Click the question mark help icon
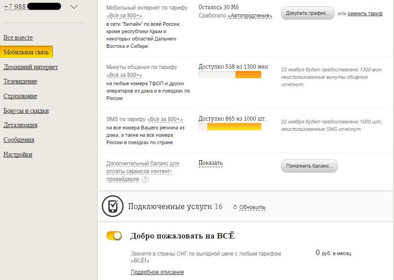 pyautogui.click(x=145, y=180)
